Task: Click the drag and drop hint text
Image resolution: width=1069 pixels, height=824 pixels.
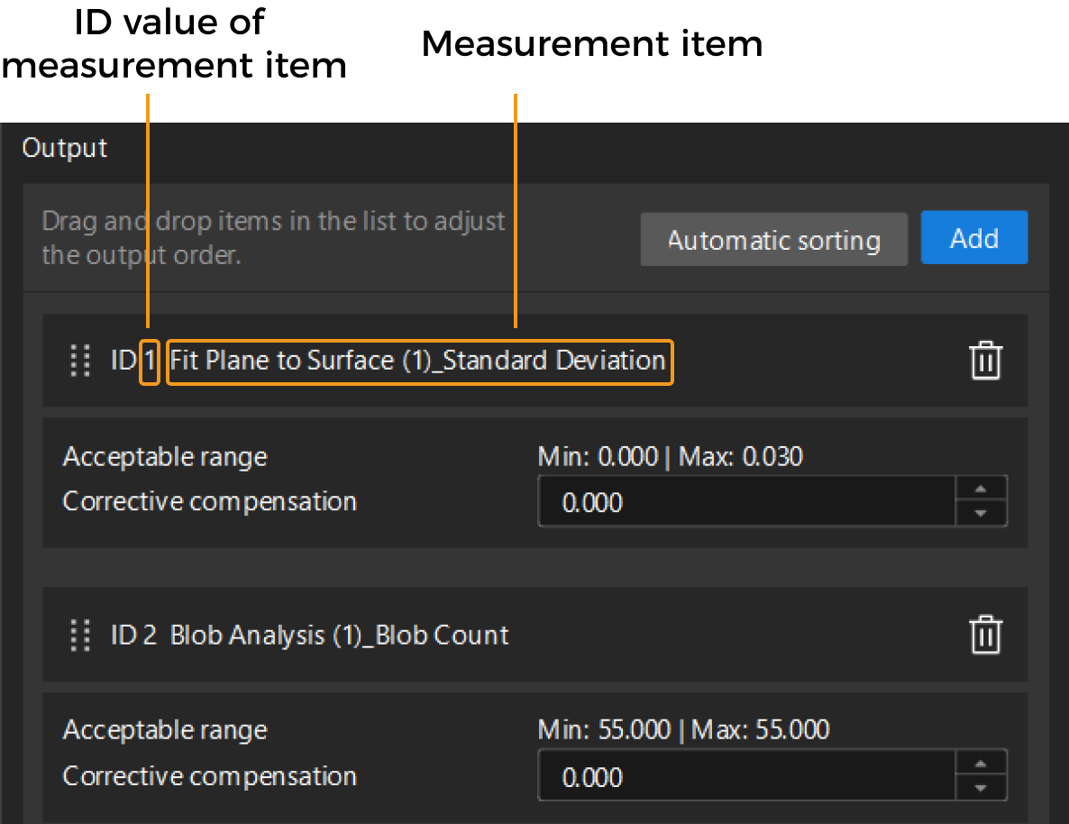Action: (x=273, y=238)
